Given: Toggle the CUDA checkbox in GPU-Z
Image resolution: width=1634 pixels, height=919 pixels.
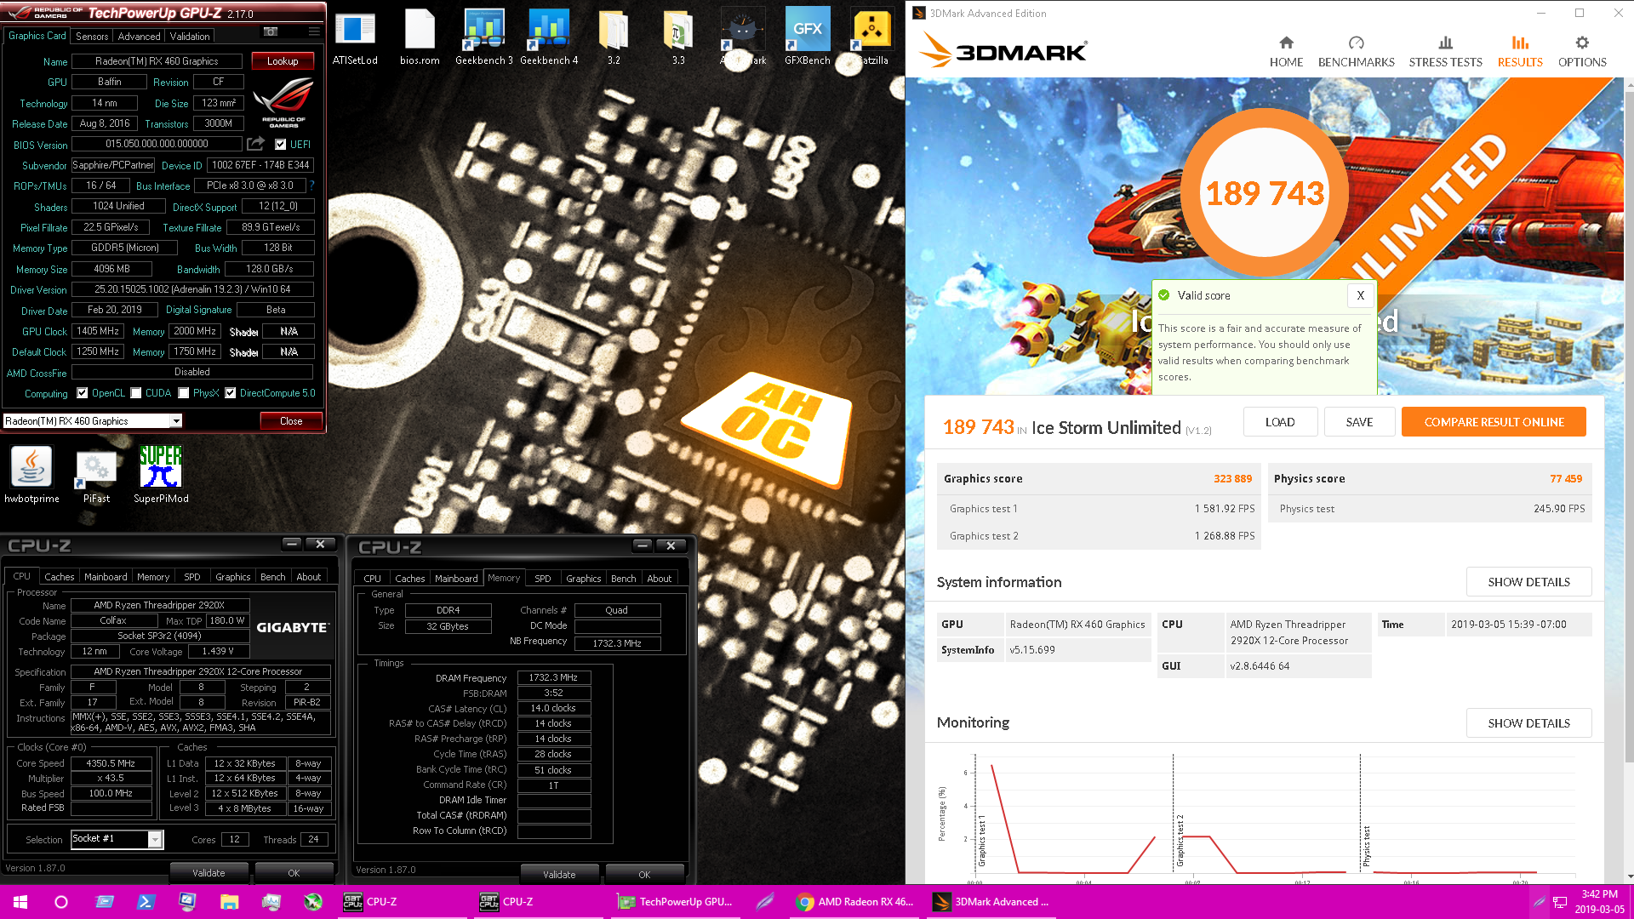Looking at the screenshot, I should (136, 393).
